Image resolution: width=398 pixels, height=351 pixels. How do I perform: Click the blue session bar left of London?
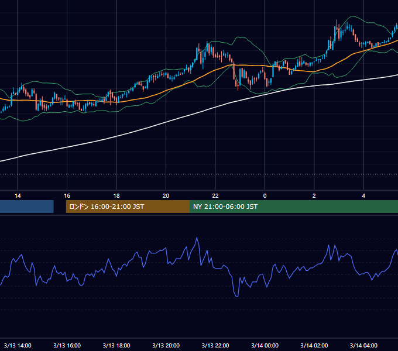pyautogui.click(x=27, y=207)
